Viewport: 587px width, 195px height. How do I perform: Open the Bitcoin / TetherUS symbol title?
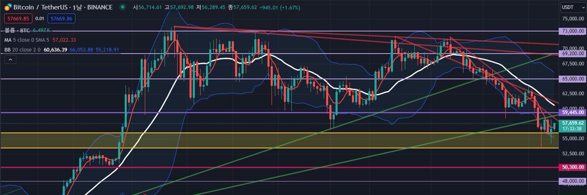coord(63,7)
